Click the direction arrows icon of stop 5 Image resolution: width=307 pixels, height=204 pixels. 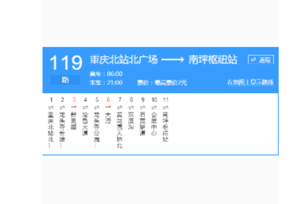point(97,107)
